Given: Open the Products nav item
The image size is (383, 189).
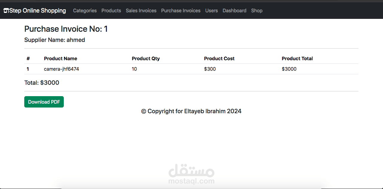Looking at the screenshot, I should click(x=111, y=11).
